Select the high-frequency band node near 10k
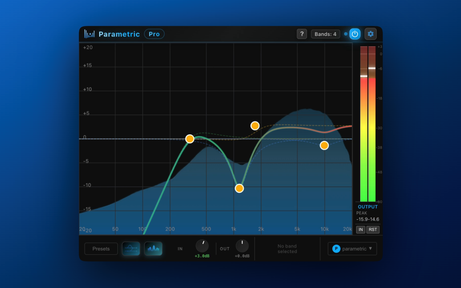 point(324,145)
